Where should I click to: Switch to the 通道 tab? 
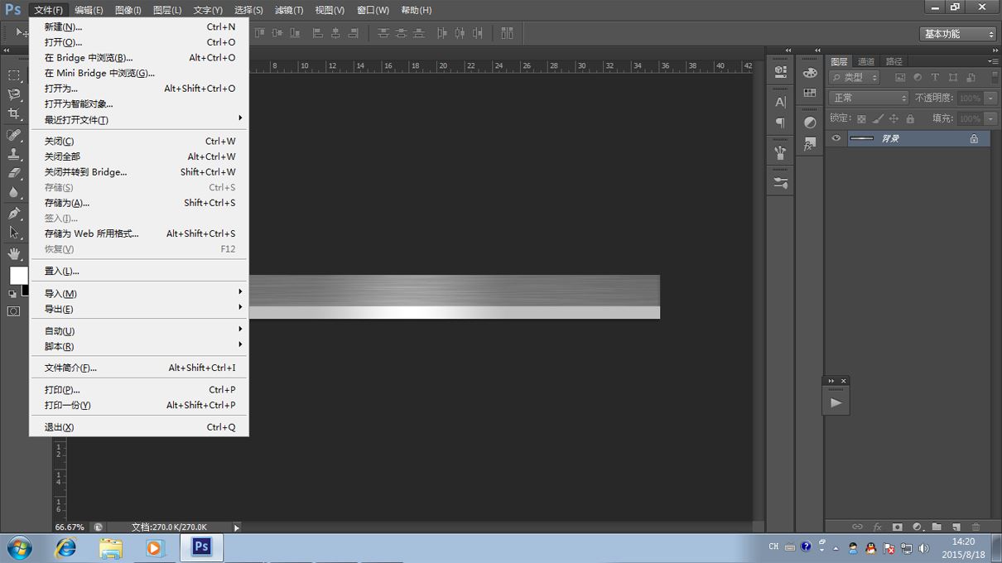coord(866,61)
